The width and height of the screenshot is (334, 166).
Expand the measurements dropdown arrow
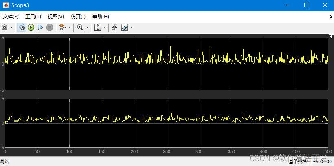click(x=132, y=27)
